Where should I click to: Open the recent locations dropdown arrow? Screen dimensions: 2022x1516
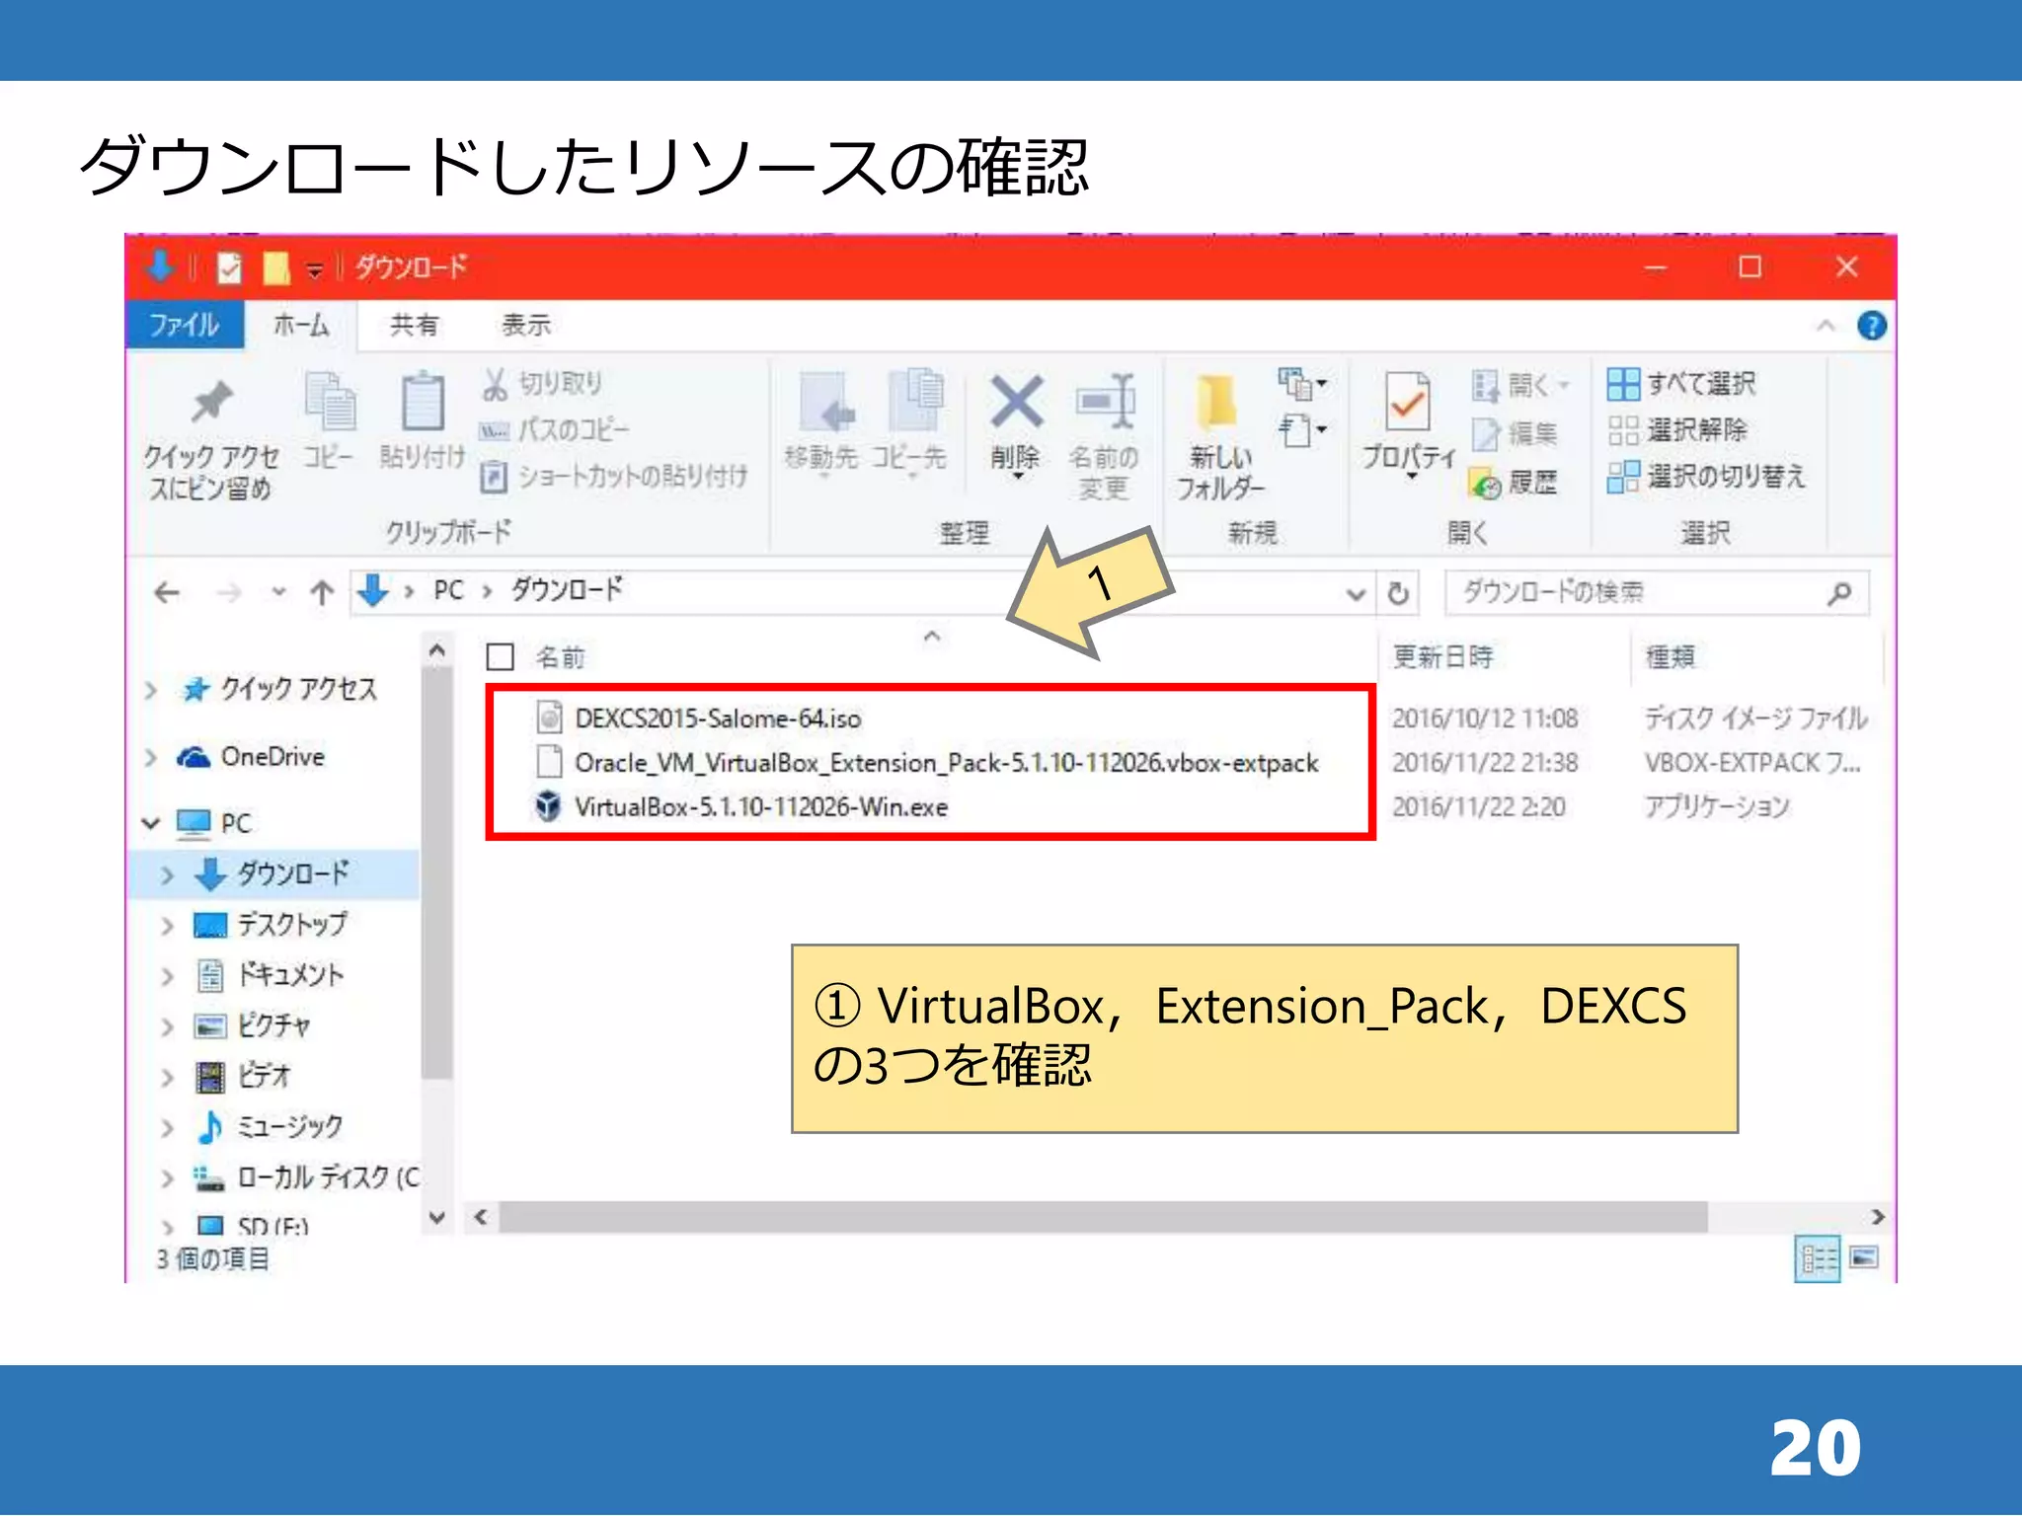click(279, 592)
